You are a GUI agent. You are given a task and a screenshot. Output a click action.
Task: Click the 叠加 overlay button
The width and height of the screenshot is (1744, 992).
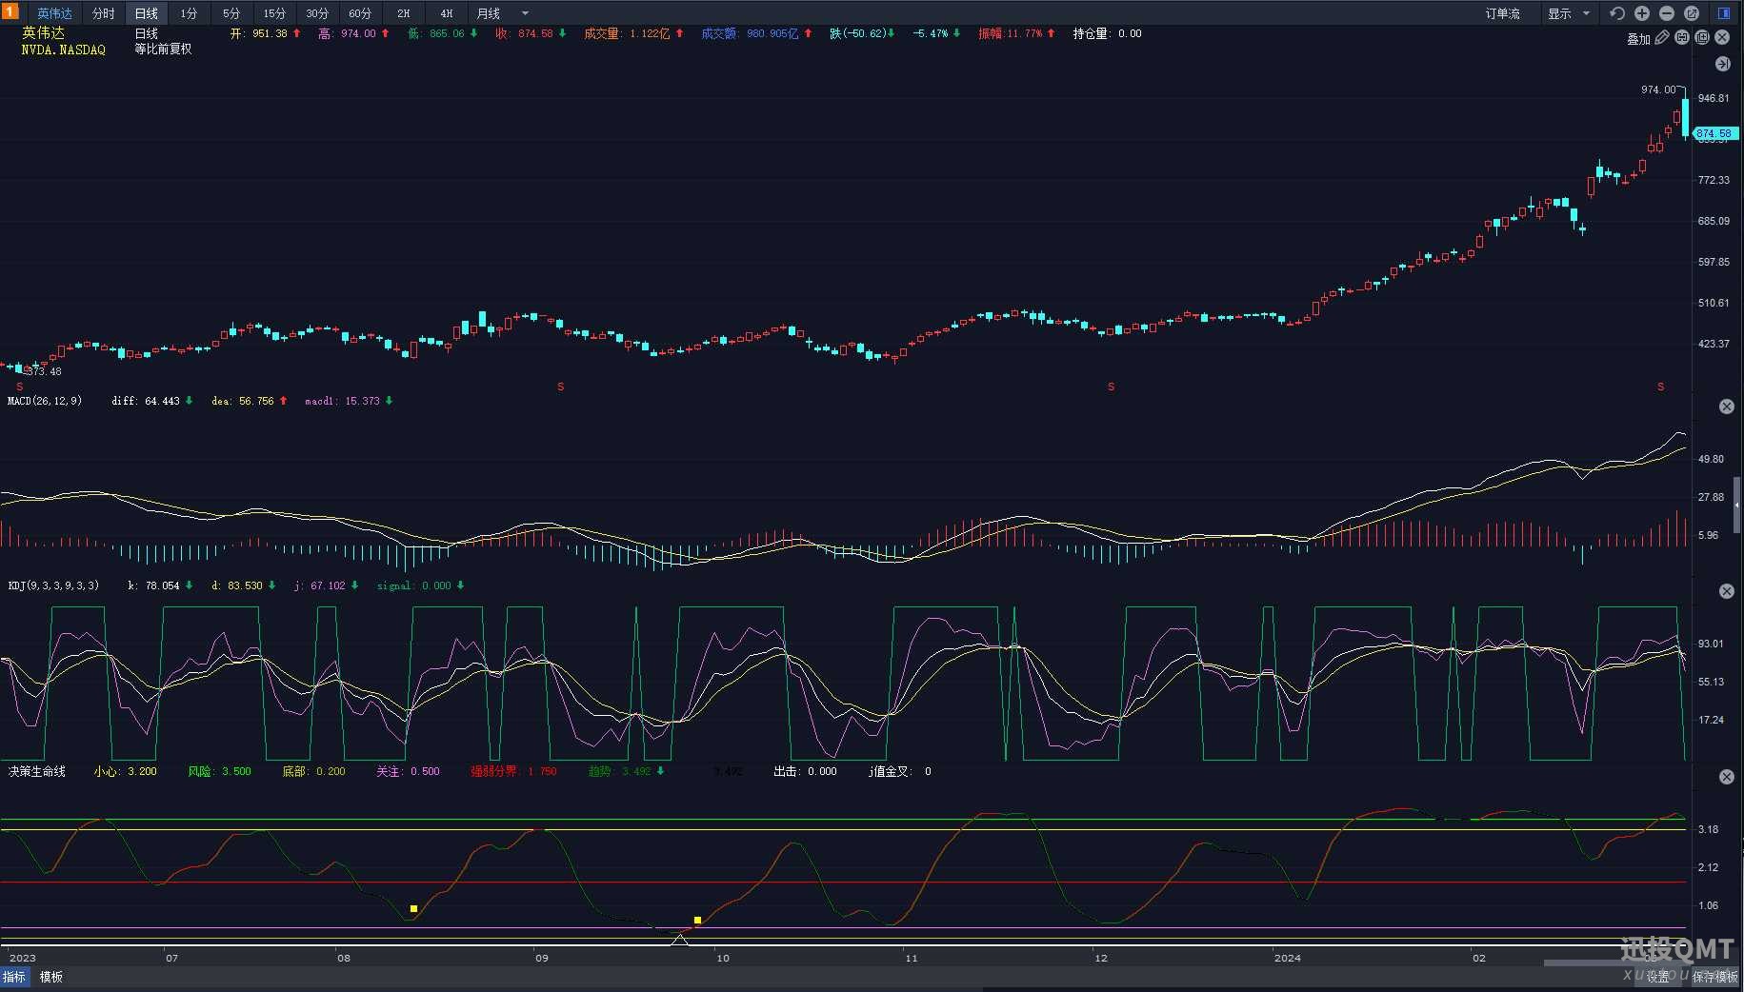coord(1638,38)
